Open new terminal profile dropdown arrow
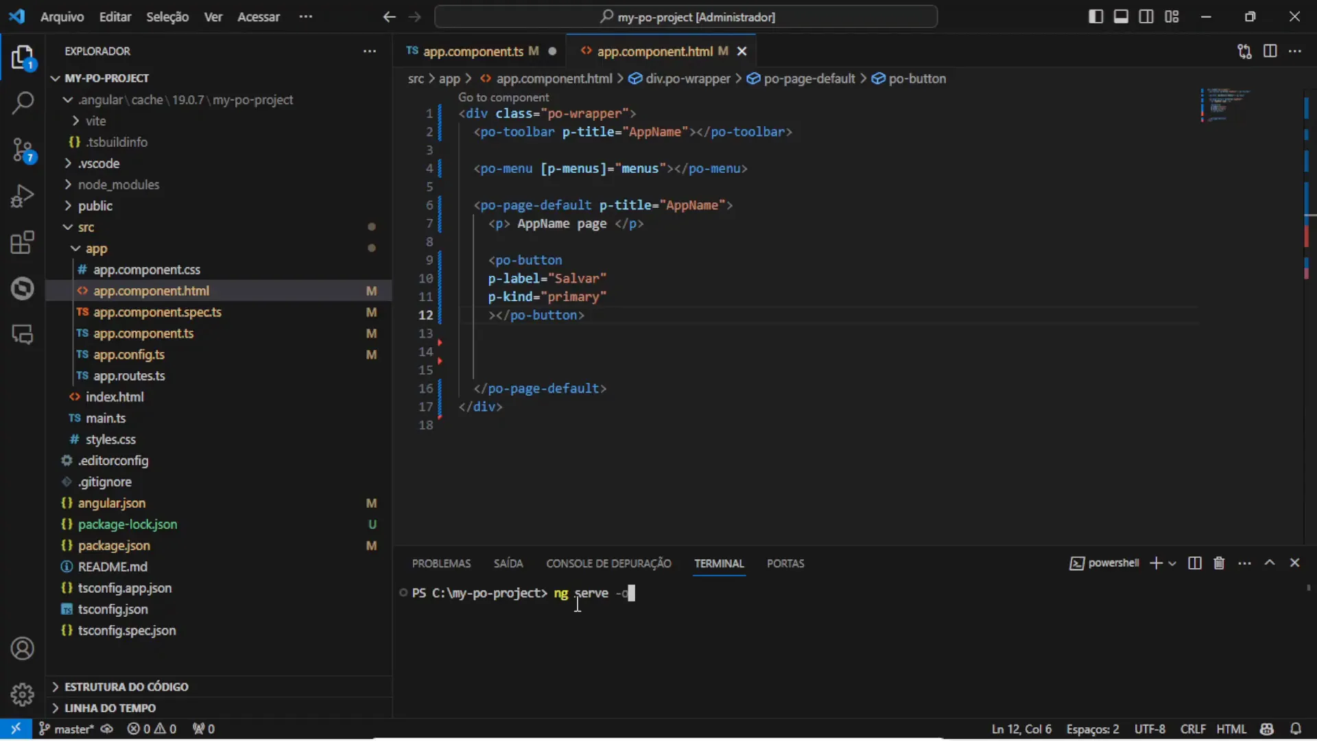The height and width of the screenshot is (741, 1317). 1172,563
